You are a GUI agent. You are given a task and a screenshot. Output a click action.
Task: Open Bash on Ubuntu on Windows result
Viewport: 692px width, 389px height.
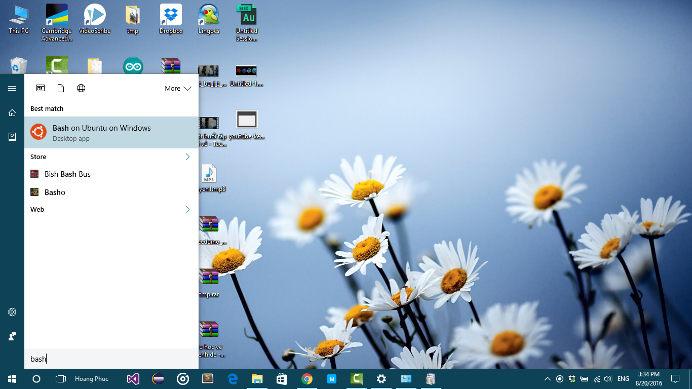click(111, 132)
